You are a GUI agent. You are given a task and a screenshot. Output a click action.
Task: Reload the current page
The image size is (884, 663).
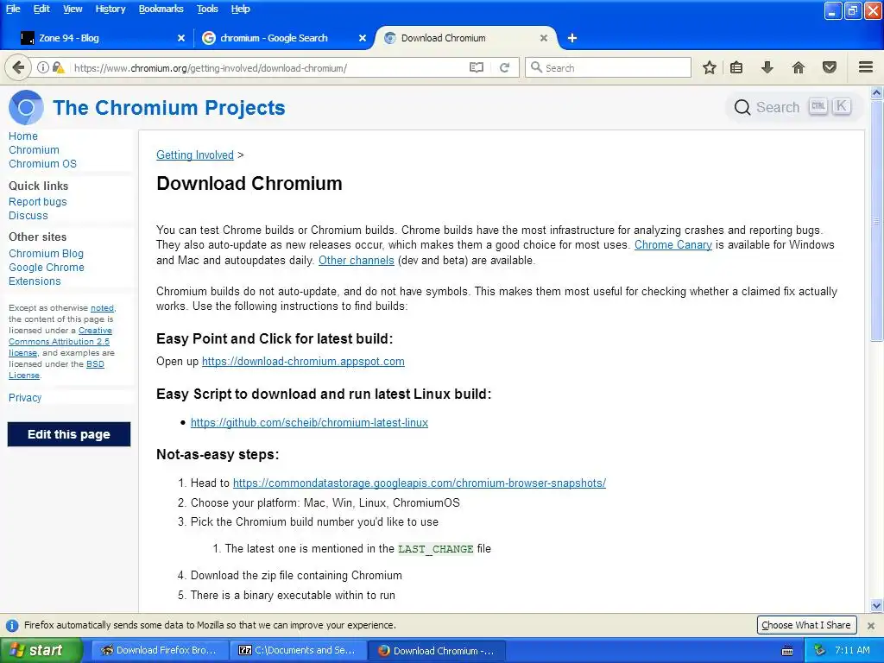point(504,67)
